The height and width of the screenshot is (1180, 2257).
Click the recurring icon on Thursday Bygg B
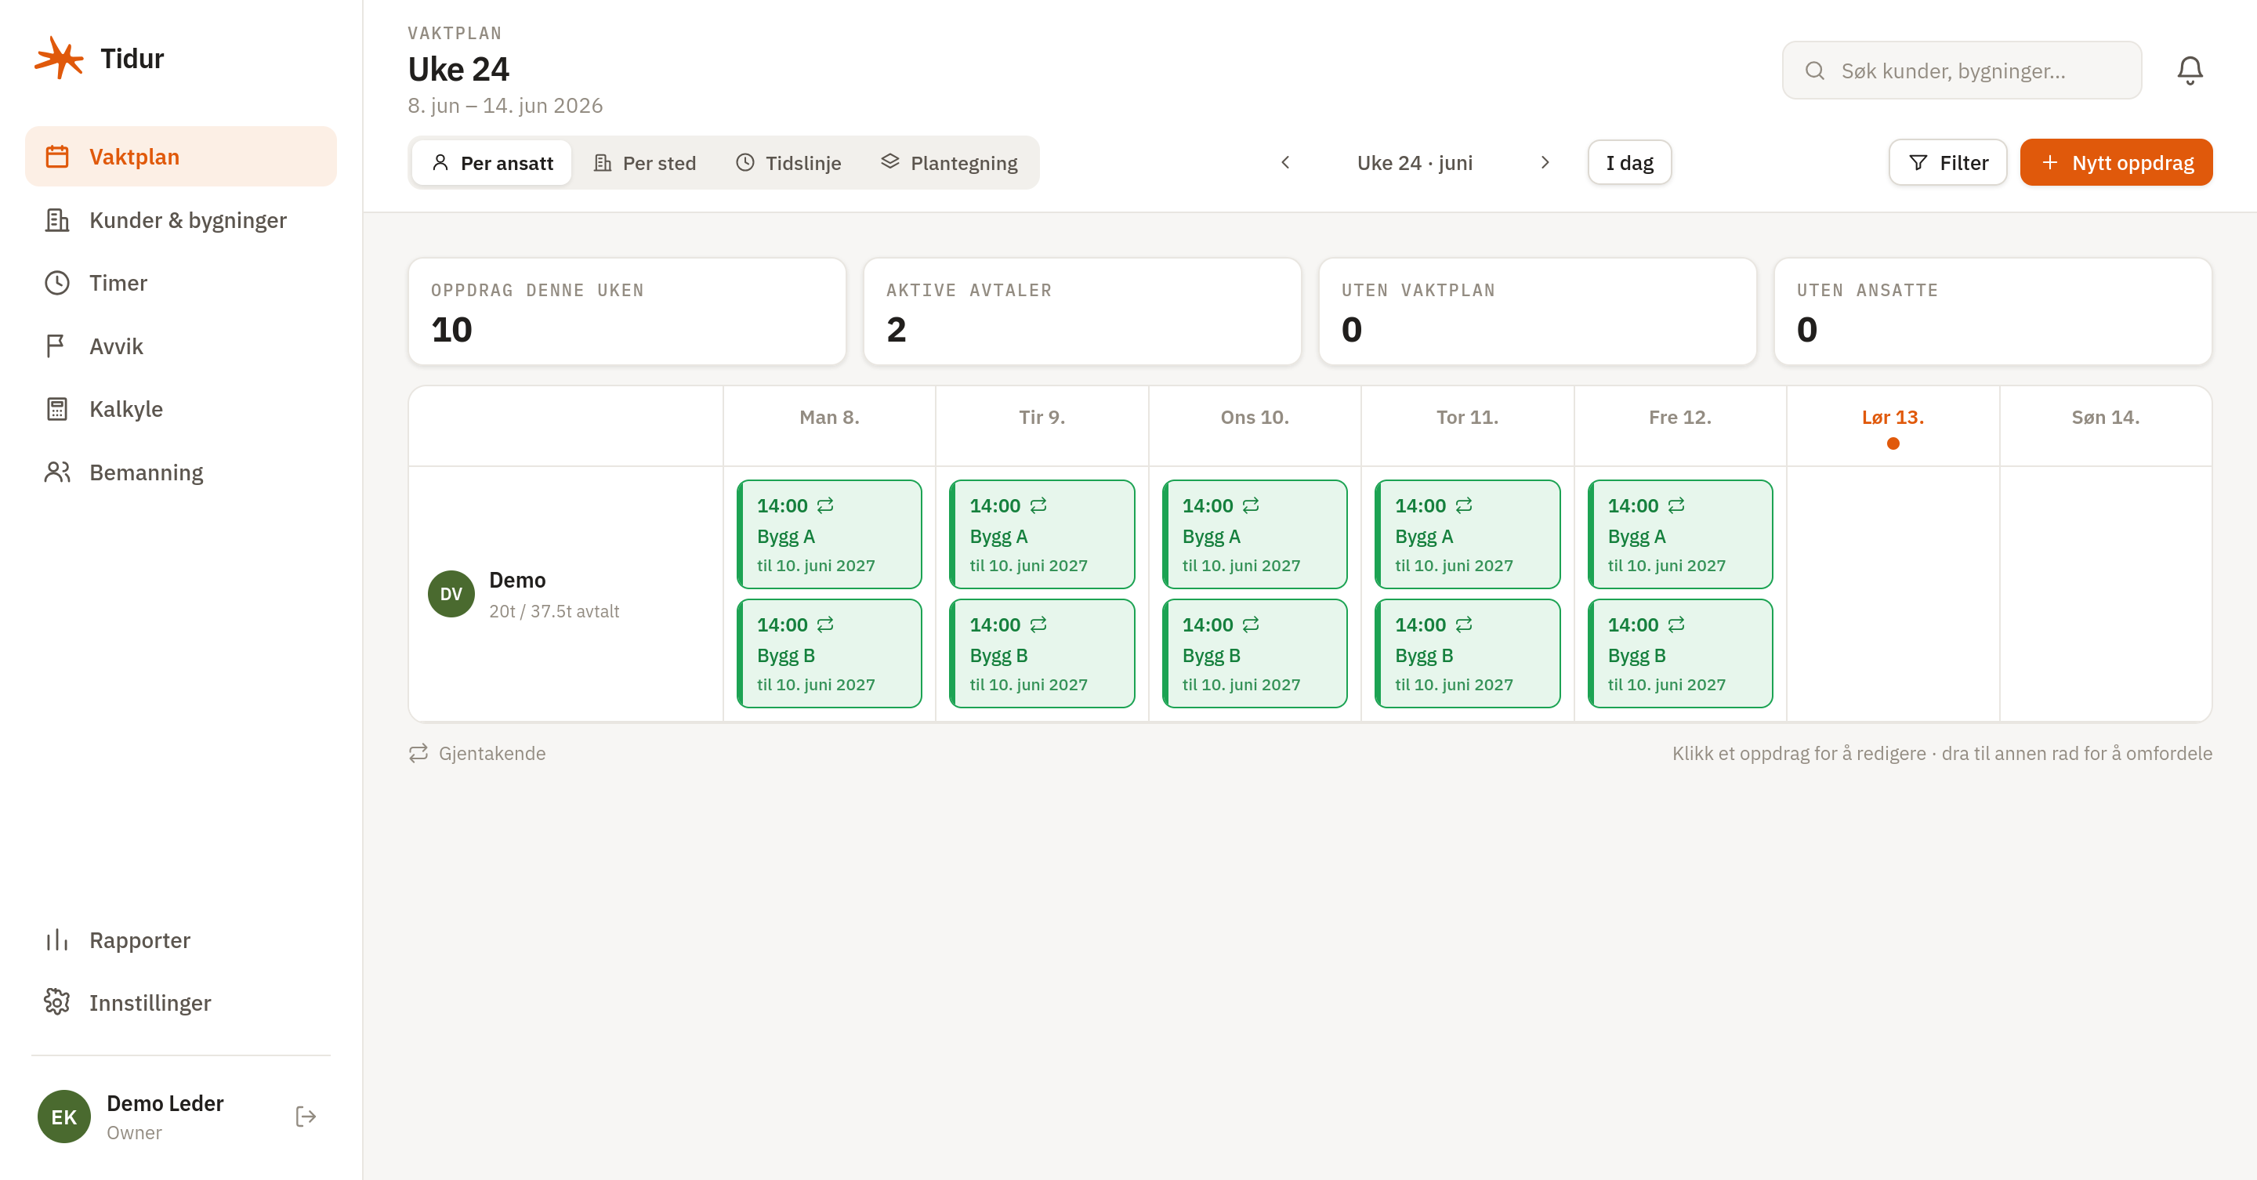pyautogui.click(x=1464, y=624)
